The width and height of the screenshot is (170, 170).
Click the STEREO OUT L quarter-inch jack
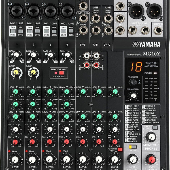point(133,30)
